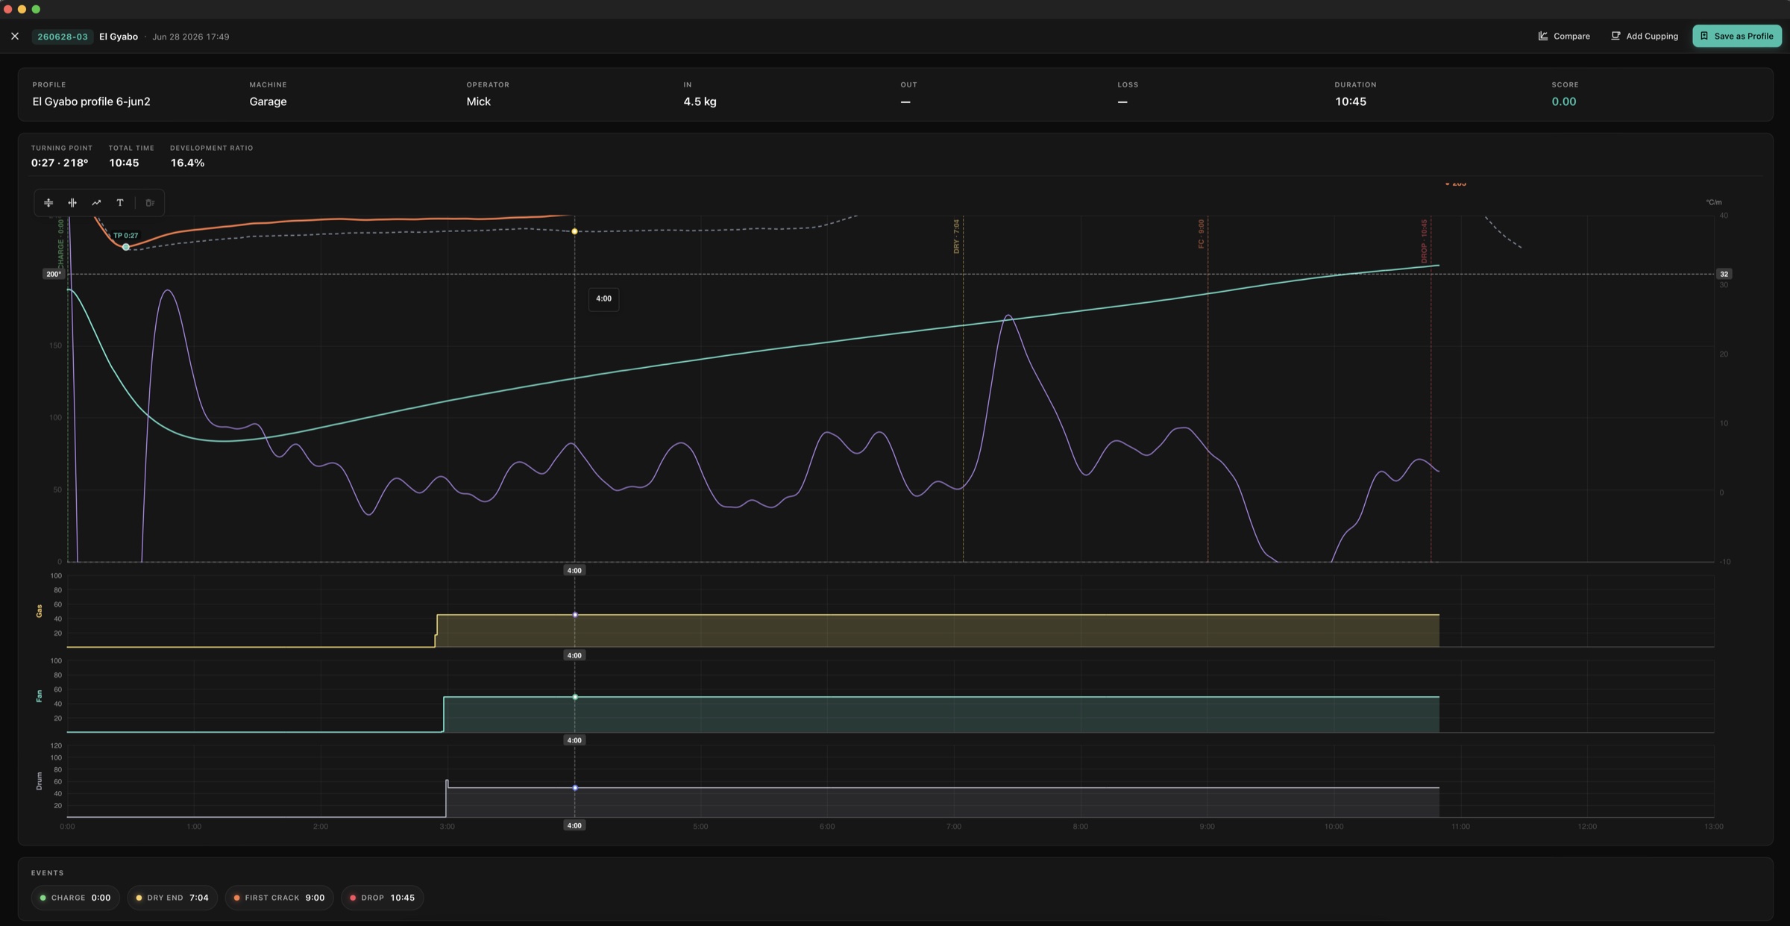Click the Gas chart axis label
The height and width of the screenshot is (926, 1790).
tap(39, 611)
